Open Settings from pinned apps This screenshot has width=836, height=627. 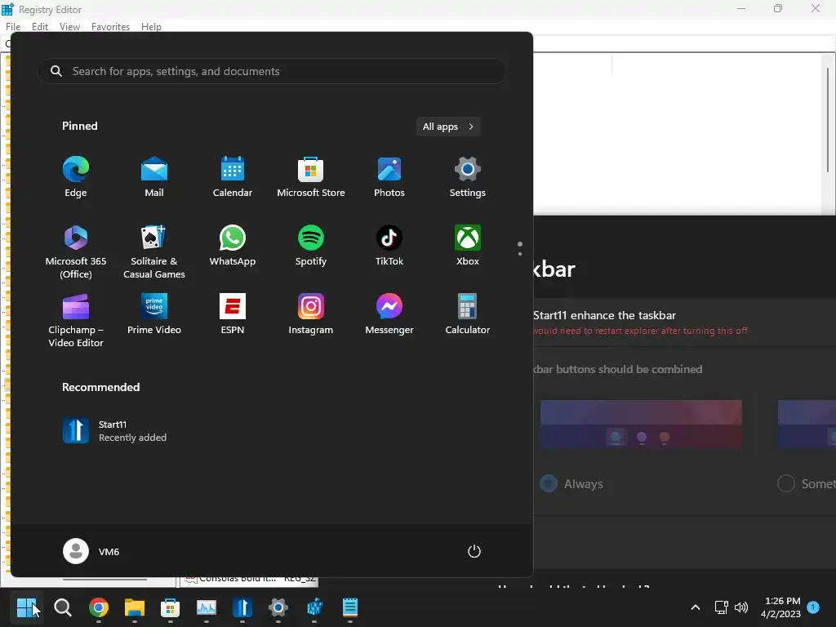tap(468, 177)
